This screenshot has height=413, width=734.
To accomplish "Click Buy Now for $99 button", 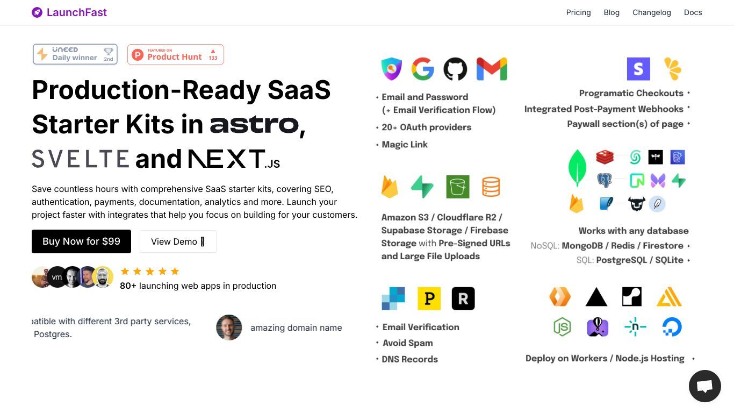I will pos(81,241).
